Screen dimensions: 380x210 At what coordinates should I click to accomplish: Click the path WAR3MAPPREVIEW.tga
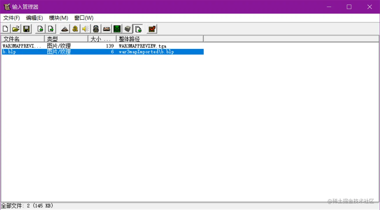tap(143, 46)
